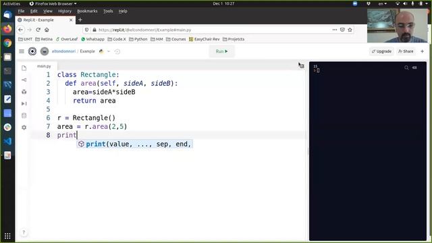Go back in Firefox

[21, 30]
